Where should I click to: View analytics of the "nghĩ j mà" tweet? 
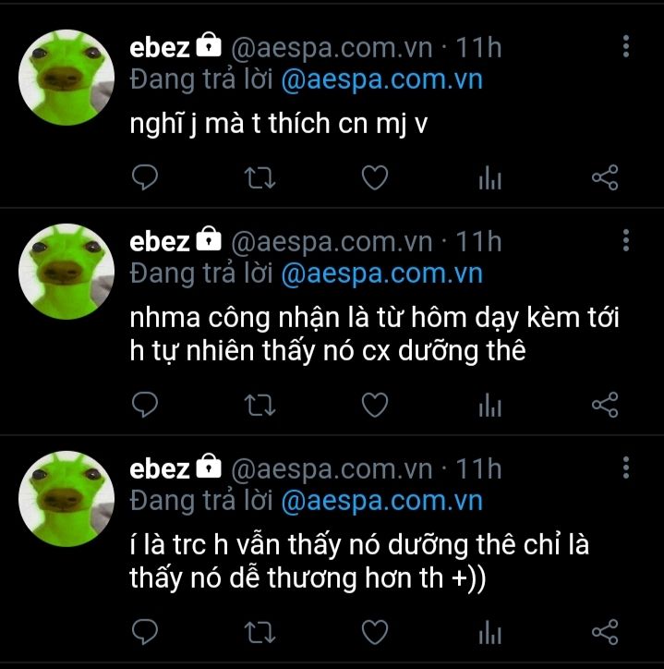coord(490,177)
